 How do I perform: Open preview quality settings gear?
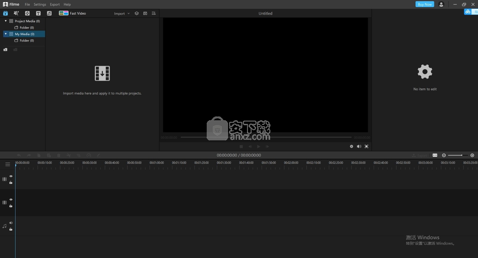pos(351,146)
